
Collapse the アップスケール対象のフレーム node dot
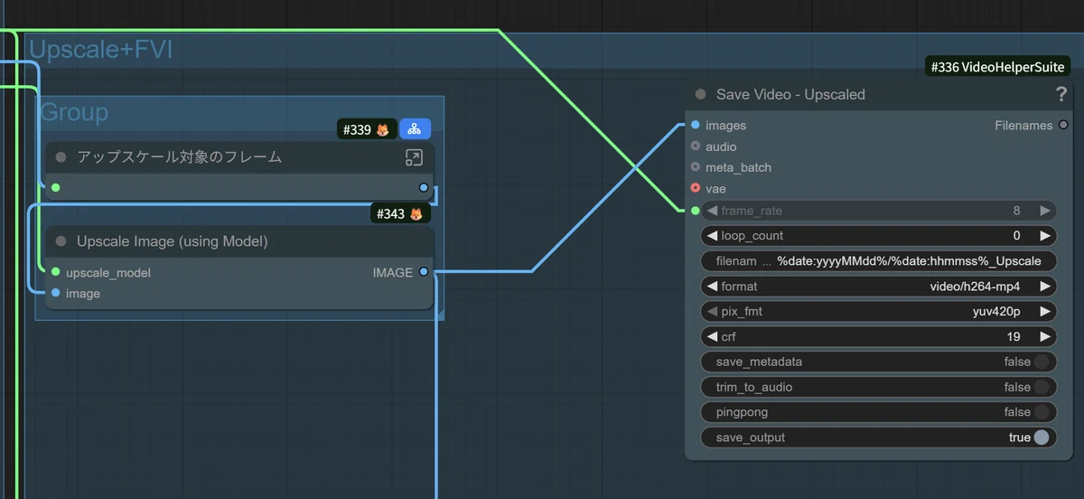click(x=61, y=157)
